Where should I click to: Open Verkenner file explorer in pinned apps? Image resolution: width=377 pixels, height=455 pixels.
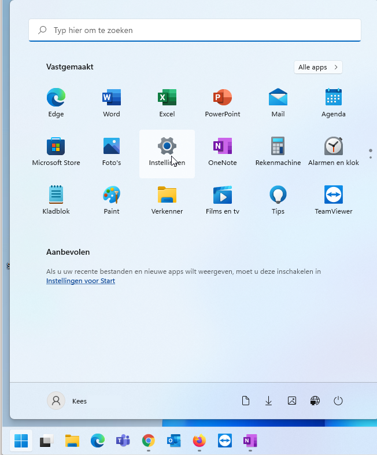point(167,200)
